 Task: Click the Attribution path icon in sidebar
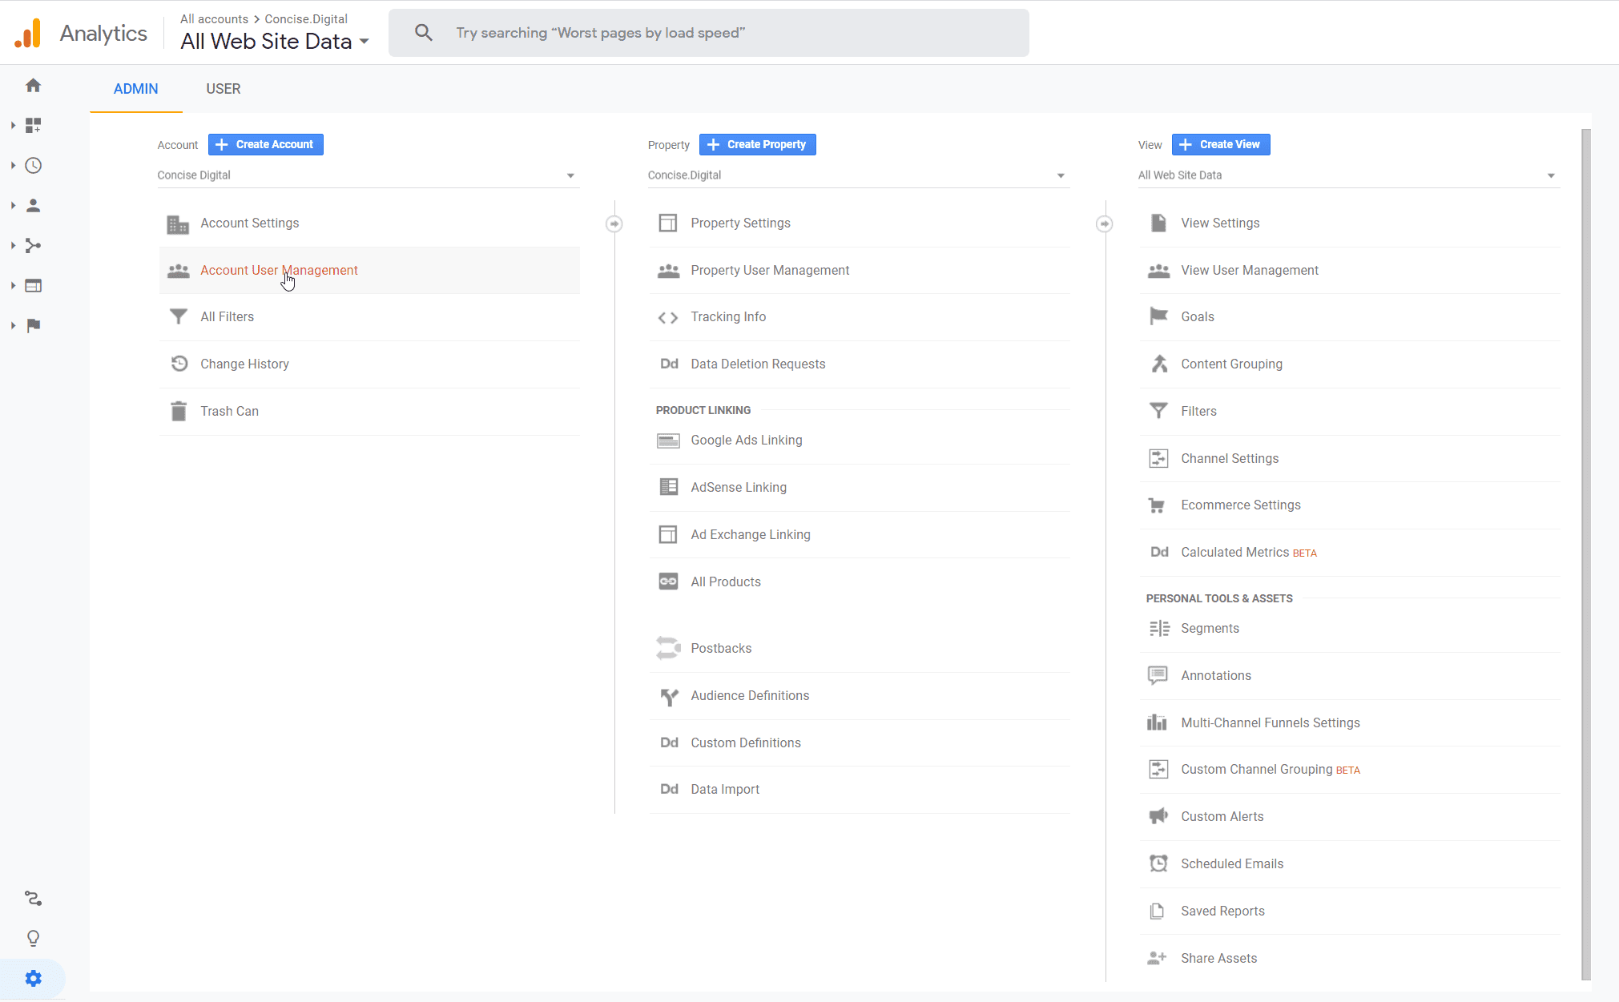point(33,898)
